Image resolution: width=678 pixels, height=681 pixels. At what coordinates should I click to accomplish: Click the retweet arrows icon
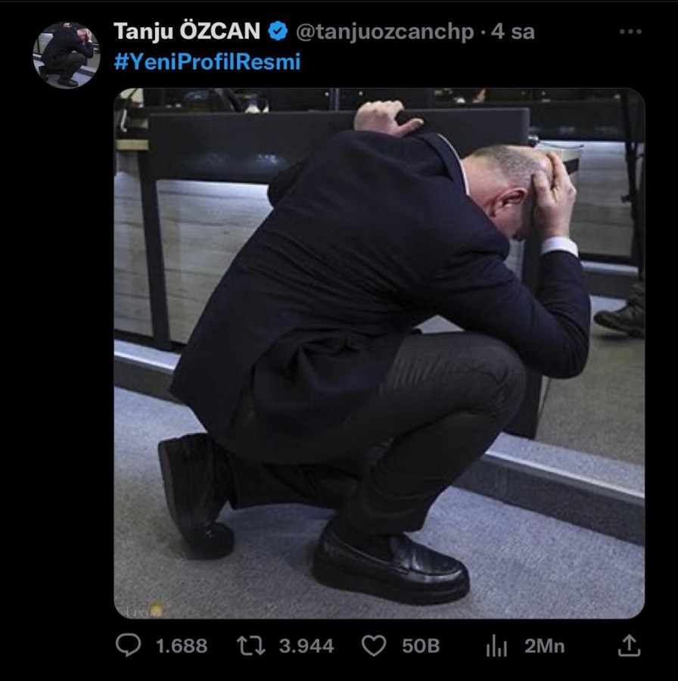pyautogui.click(x=250, y=645)
